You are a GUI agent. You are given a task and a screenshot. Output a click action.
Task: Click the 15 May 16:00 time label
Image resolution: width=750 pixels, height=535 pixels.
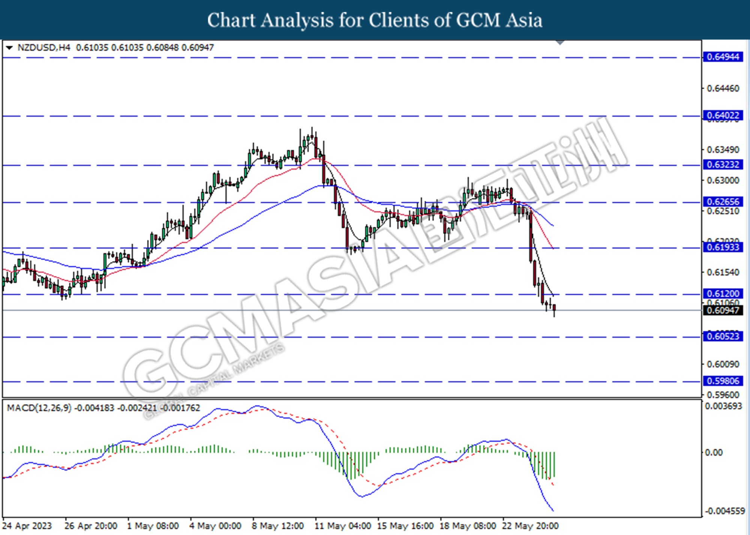(x=405, y=526)
